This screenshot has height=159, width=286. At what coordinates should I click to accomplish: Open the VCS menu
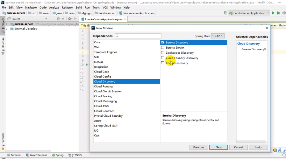(x=105, y=7)
